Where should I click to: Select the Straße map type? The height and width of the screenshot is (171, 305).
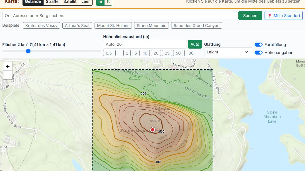(x=52, y=2)
